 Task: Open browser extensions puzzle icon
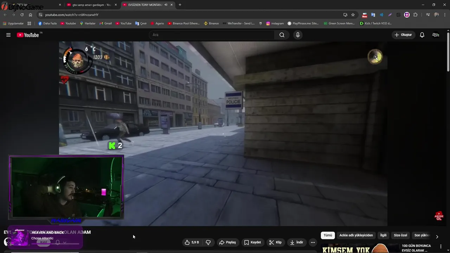coord(416,15)
